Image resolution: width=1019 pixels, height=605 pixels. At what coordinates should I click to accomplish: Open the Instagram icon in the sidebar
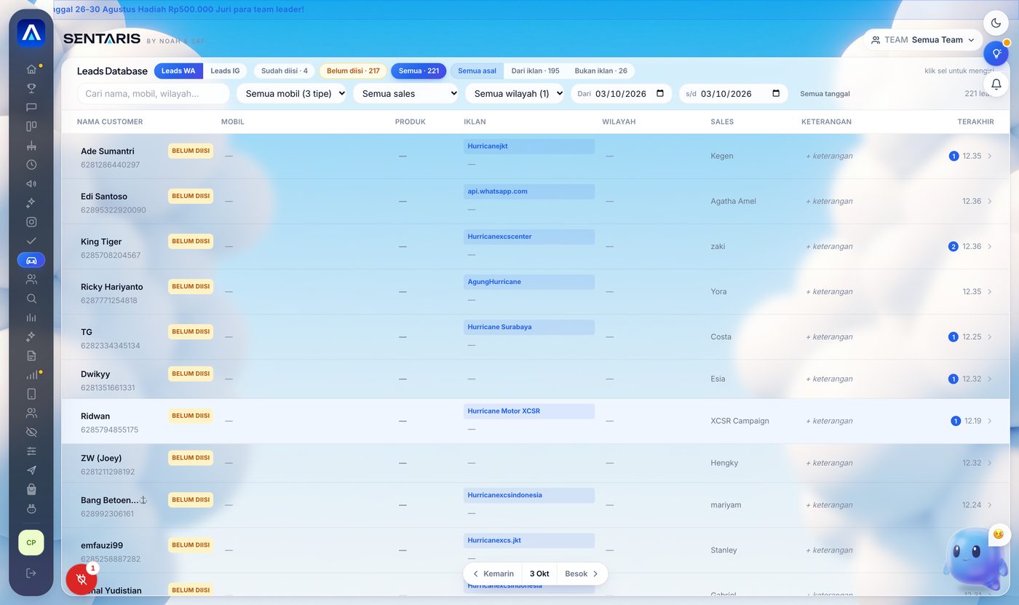click(31, 222)
